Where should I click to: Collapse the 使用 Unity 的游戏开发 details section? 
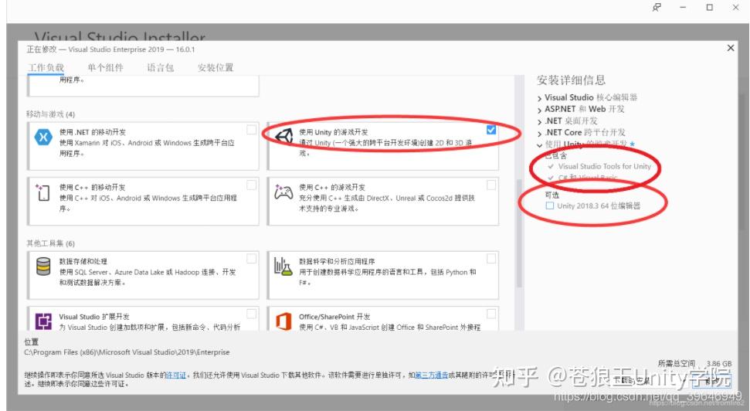[540, 145]
